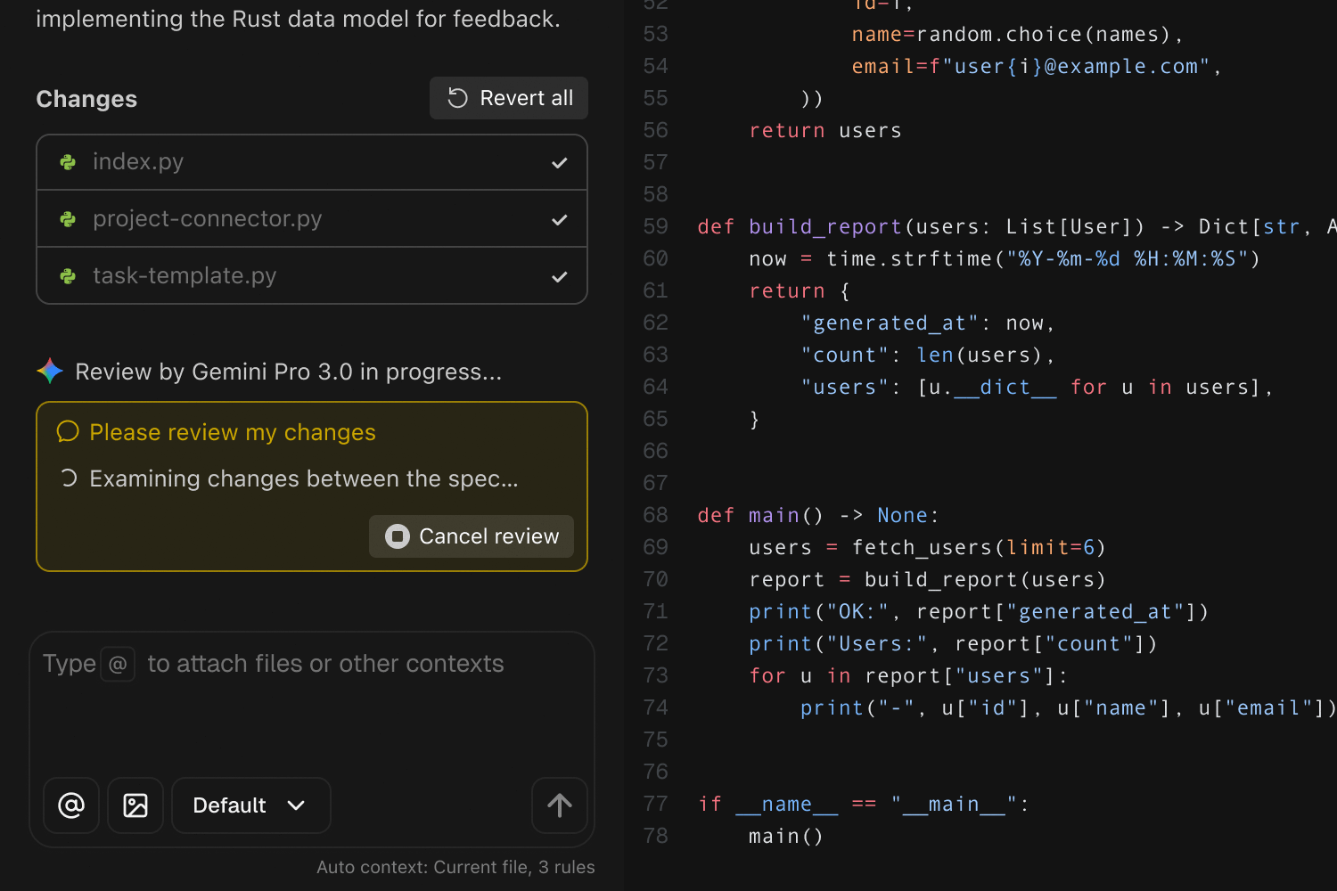1337x891 pixels.
Task: Toggle the checkmark for task-template.py
Action: point(559,277)
